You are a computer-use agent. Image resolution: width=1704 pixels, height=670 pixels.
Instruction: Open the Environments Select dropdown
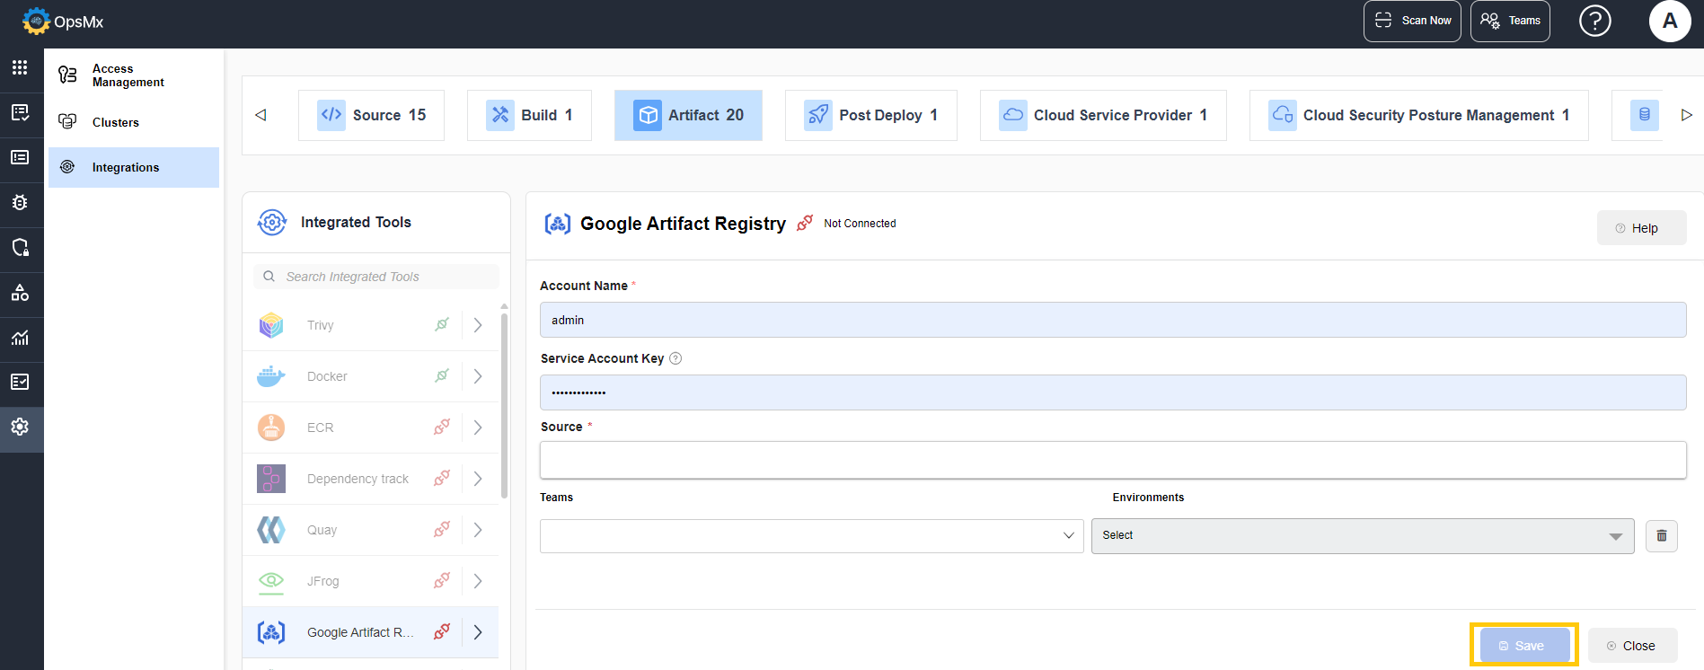[x=1362, y=536]
